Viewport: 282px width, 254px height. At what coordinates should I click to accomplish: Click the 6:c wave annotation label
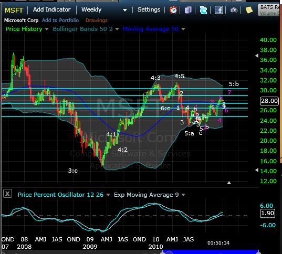click(x=165, y=108)
